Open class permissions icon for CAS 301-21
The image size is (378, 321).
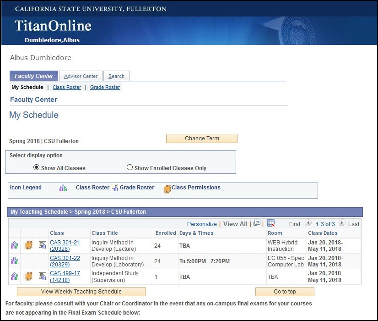click(29, 245)
